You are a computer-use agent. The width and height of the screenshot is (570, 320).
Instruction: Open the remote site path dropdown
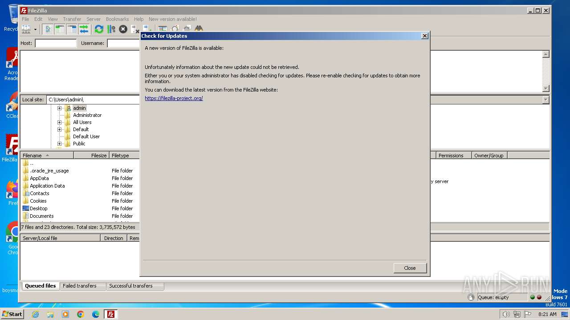click(546, 100)
